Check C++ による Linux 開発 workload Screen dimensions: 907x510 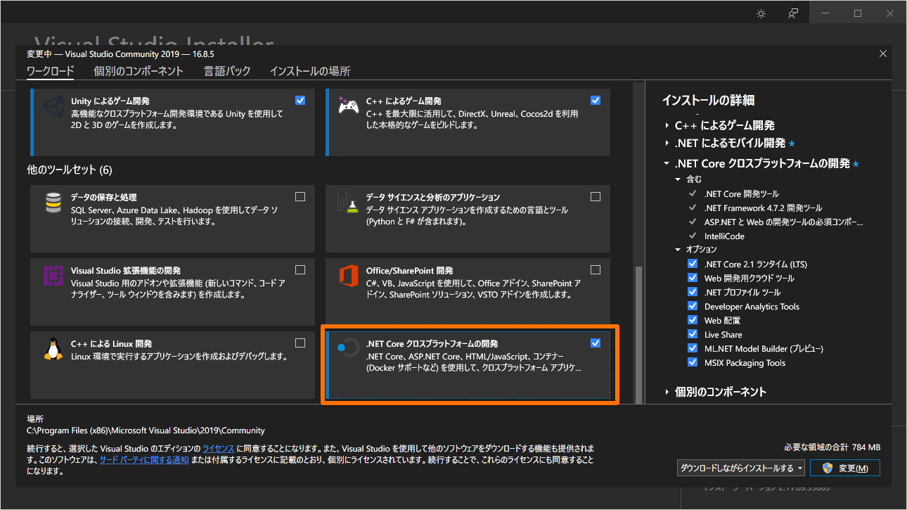point(300,343)
